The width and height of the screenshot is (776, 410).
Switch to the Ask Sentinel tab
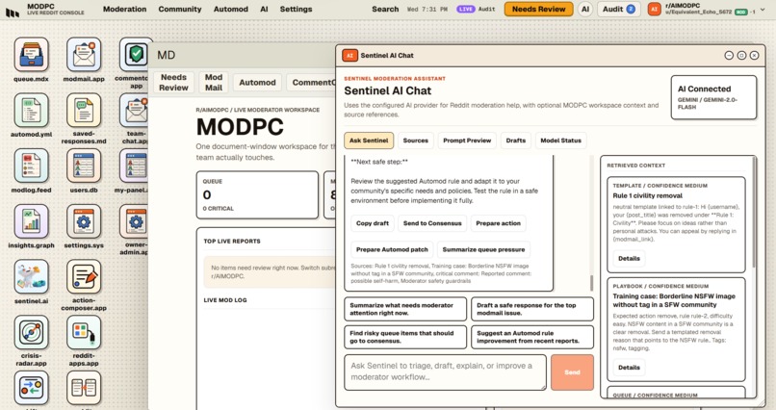tap(369, 141)
